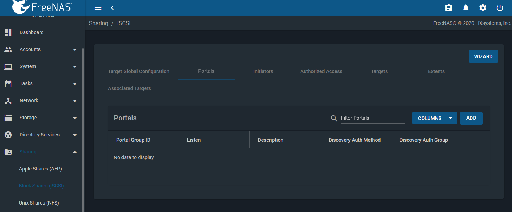Open Apple Shares (AFP)
The width and height of the screenshot is (512, 212).
(x=40, y=169)
